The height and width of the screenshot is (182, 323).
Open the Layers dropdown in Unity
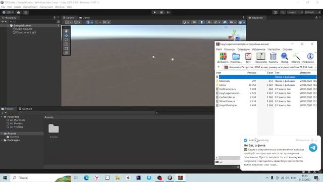coord(295,12)
